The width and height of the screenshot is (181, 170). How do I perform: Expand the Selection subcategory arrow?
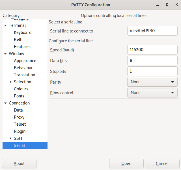tap(10, 82)
